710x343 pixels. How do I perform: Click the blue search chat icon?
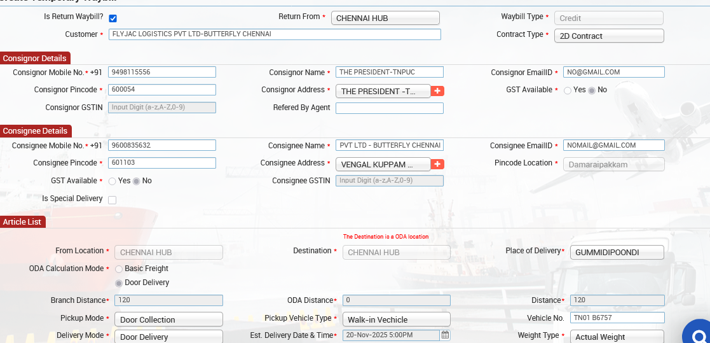[x=699, y=334]
